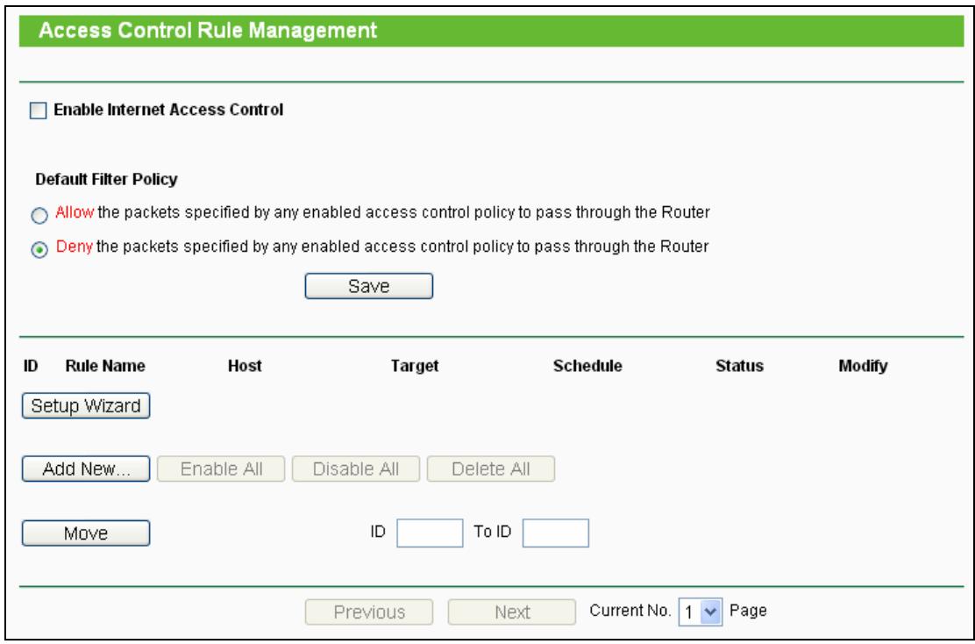Click the Host column header
Screen dimensions: 975x644
tap(245, 366)
